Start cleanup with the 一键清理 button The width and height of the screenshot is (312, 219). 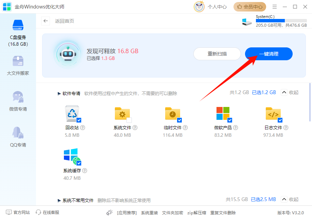[x=268, y=54]
